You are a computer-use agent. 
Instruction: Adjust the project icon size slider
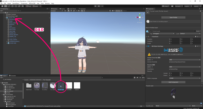tap(141, 106)
